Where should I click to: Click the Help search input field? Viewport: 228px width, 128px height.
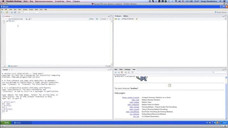(x=219, y=72)
